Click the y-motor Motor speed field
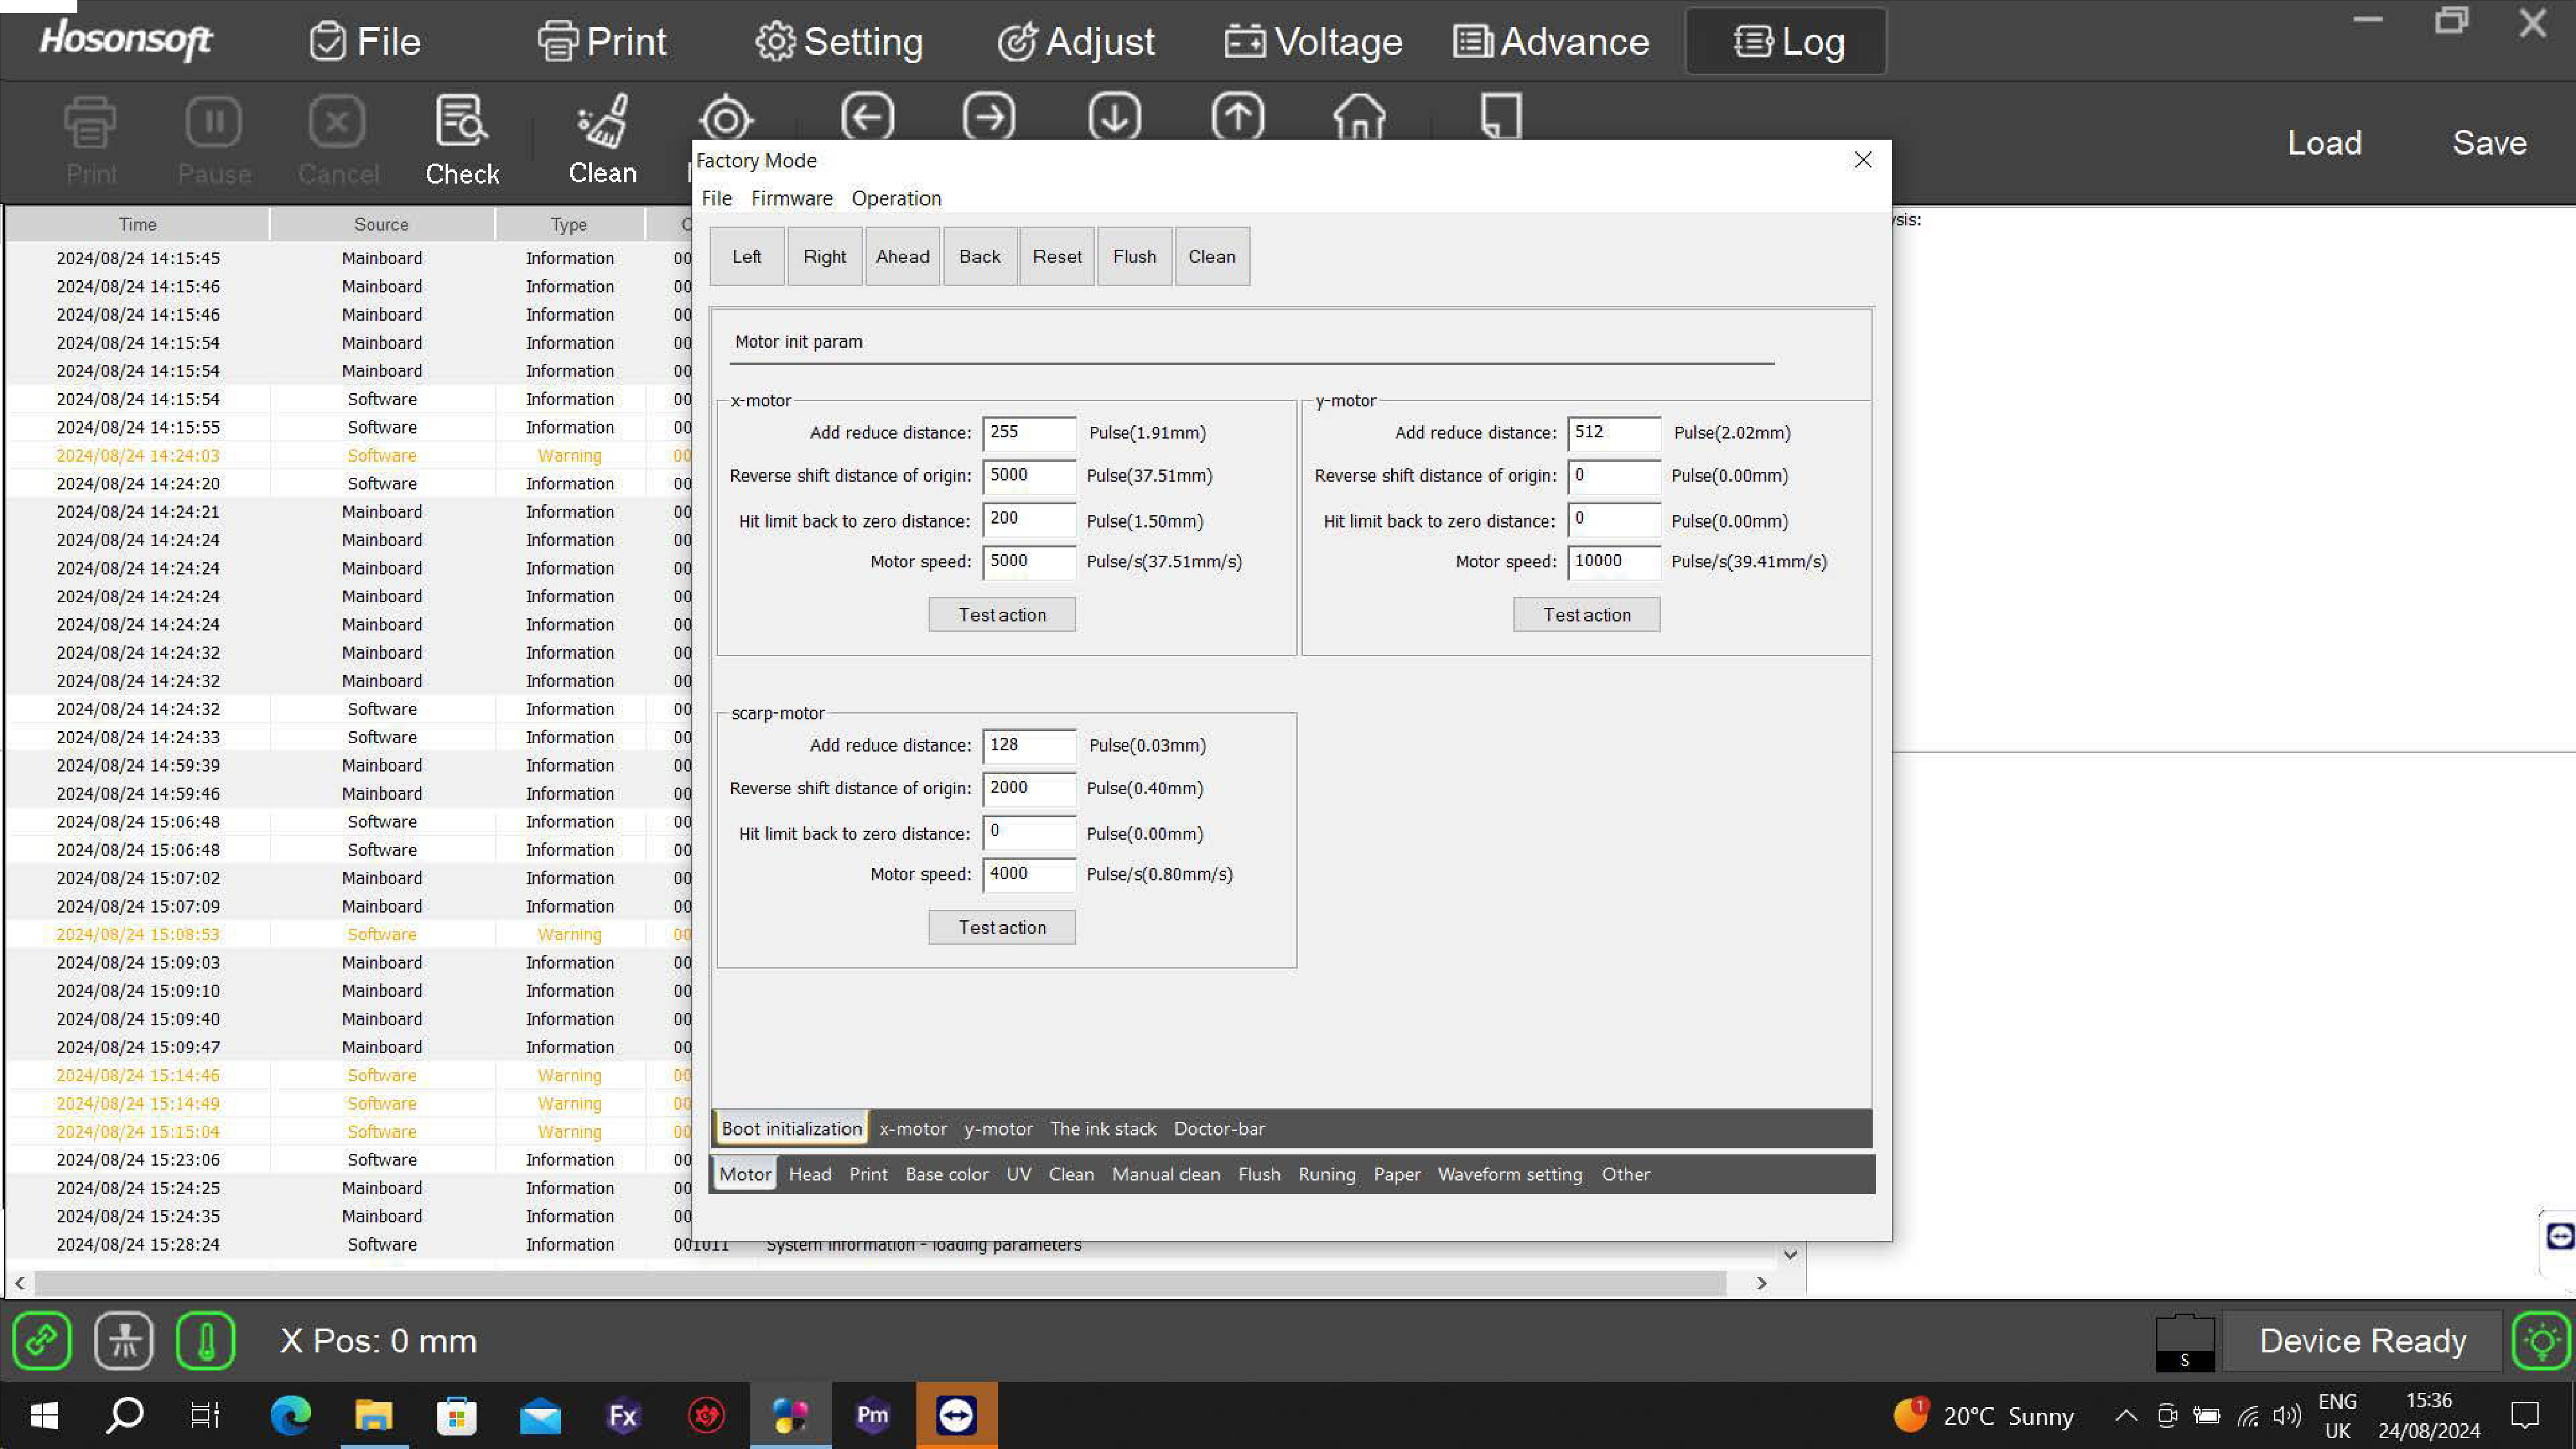The height and width of the screenshot is (1449, 2576). pyautogui.click(x=1613, y=562)
